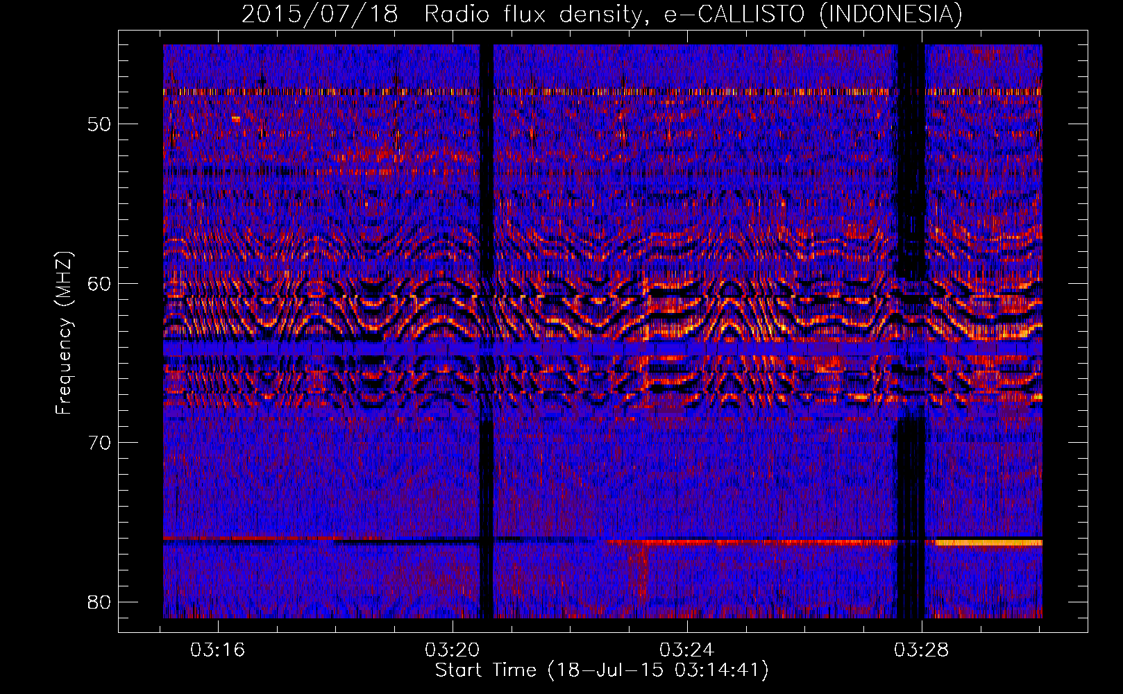The image size is (1123, 694).
Task: Click the time tick label '03:16'
Action: (218, 650)
